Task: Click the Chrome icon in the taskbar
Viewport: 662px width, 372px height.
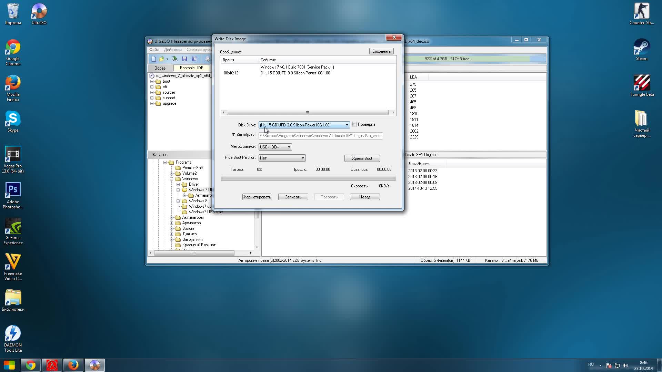Action: 31,365
